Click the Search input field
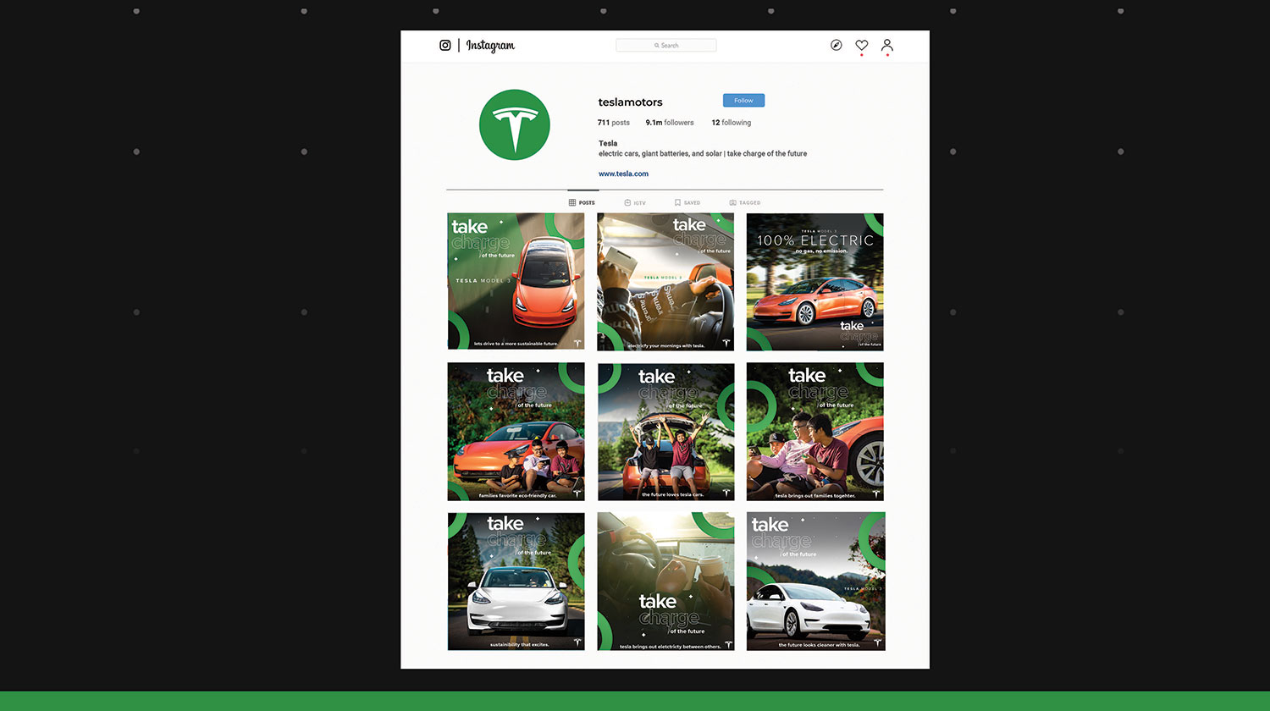1270x711 pixels. coord(666,46)
